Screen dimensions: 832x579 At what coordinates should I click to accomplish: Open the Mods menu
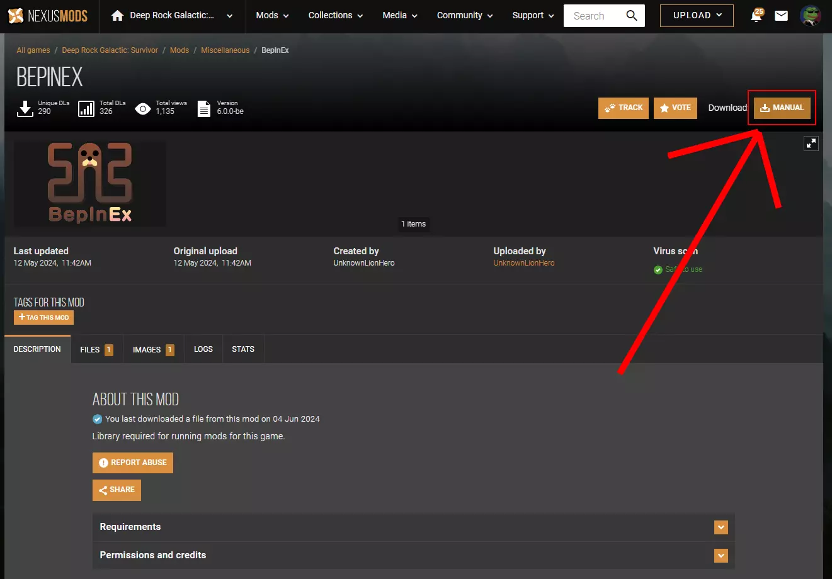coord(272,16)
